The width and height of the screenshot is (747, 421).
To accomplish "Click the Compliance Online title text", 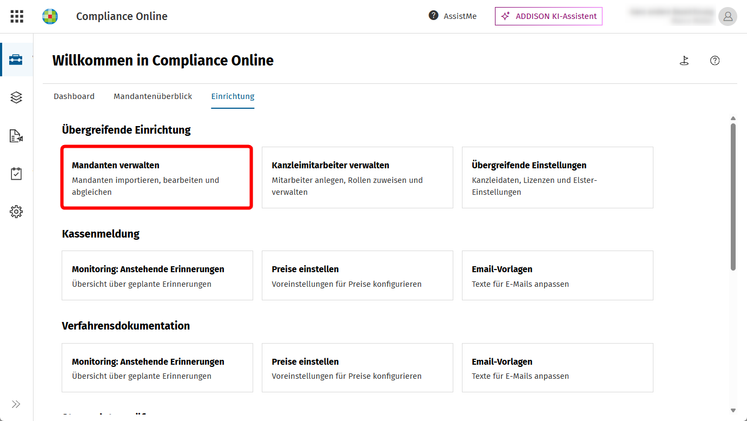I will tap(122, 16).
